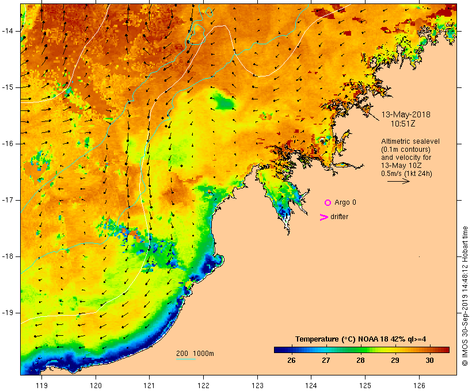Click the latitude axis label '-18'
472x391 pixels.
click(x=7, y=256)
